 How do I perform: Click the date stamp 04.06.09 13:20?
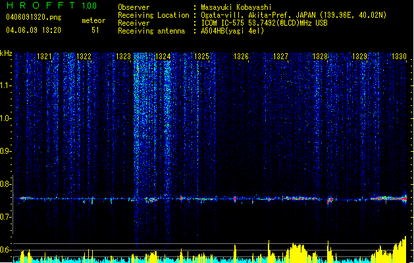tap(34, 30)
